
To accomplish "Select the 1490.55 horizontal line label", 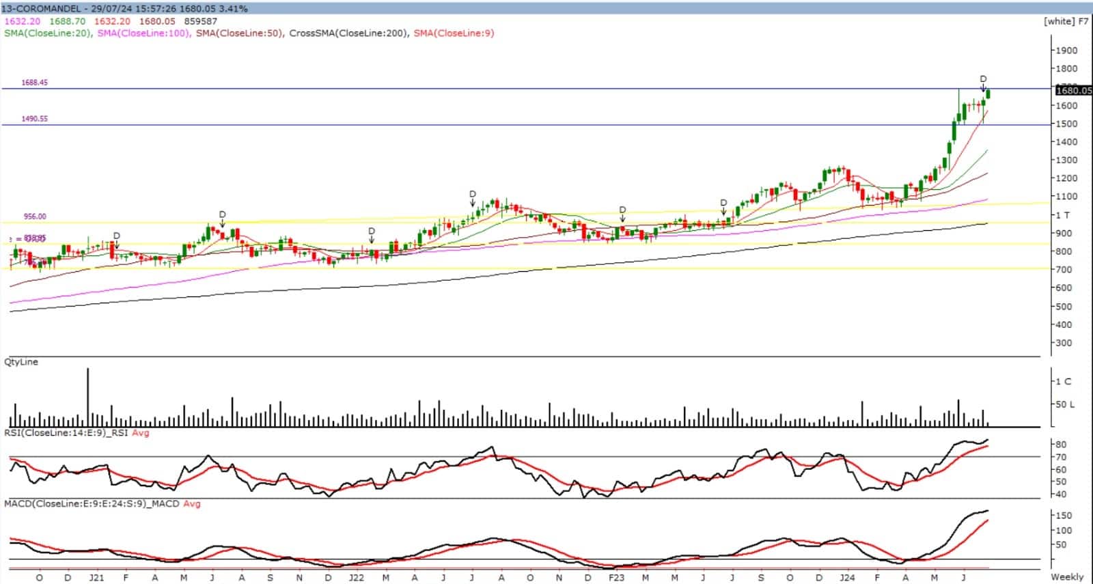I will [x=34, y=119].
